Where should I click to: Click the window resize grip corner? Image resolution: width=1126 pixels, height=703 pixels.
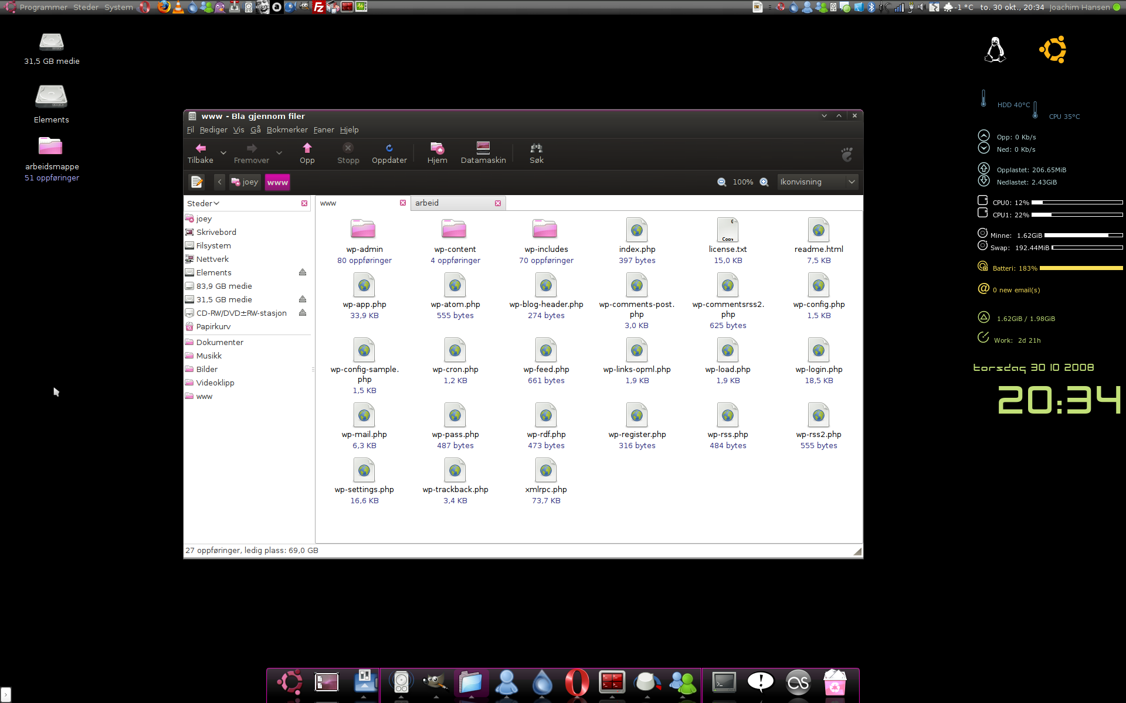pos(857,551)
